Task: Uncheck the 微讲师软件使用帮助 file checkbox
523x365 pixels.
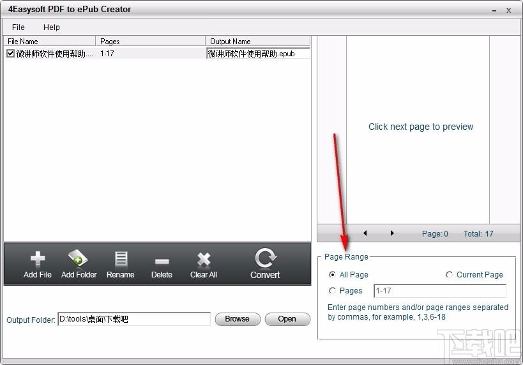Action: 10,54
